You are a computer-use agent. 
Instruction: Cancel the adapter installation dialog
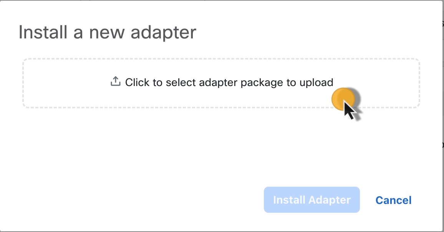393,200
